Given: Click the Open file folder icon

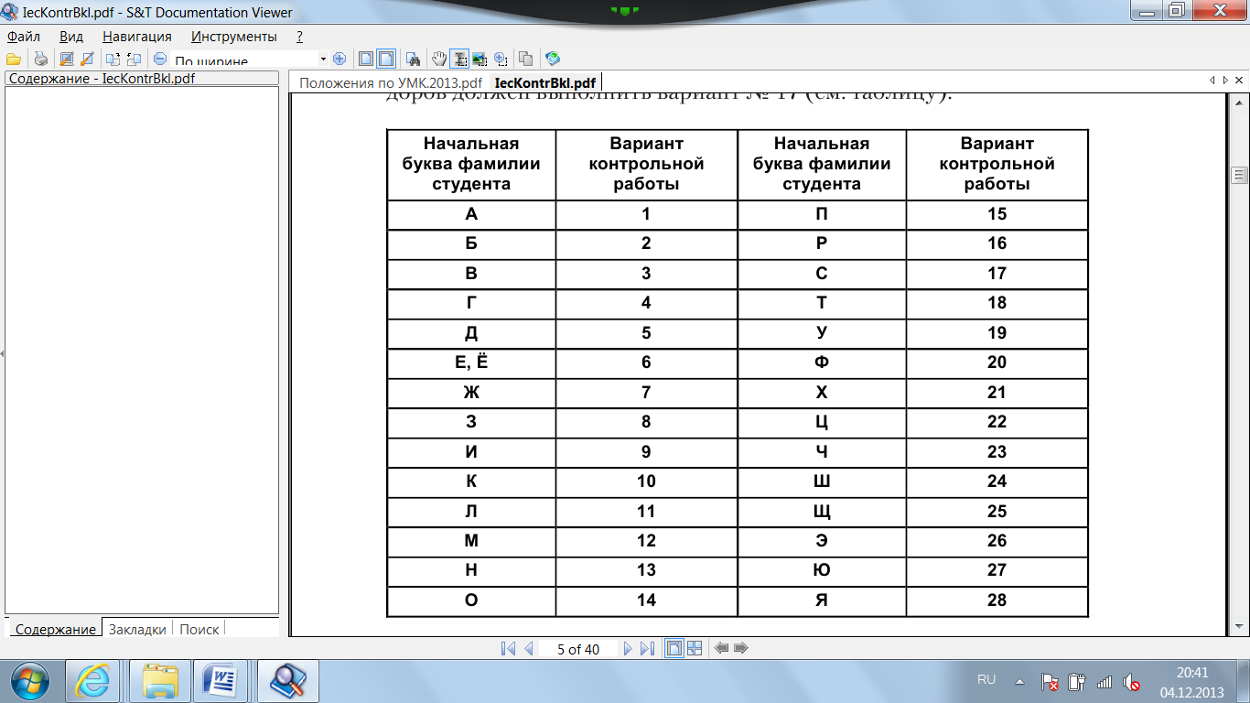Looking at the screenshot, I should [14, 59].
